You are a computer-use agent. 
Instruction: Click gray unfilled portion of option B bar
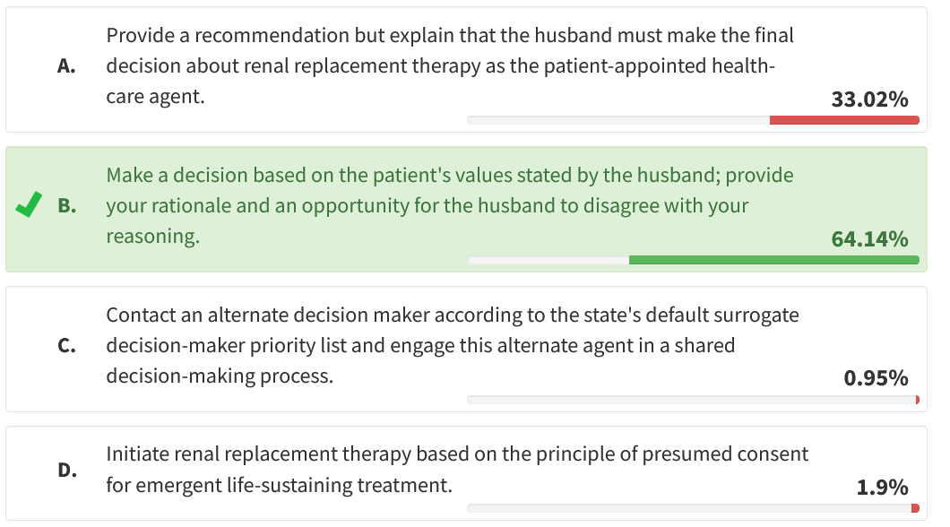(x=548, y=260)
